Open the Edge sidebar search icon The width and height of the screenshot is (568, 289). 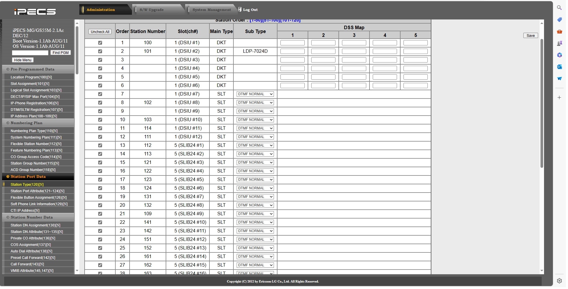point(559,8)
